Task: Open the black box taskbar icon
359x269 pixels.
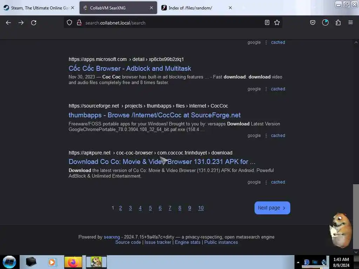Action: click(x=31, y=262)
